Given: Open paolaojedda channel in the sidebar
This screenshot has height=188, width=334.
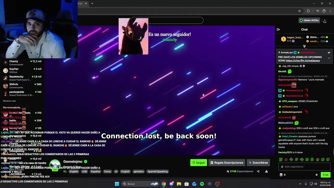Looking at the screenshot, I should (22, 93).
